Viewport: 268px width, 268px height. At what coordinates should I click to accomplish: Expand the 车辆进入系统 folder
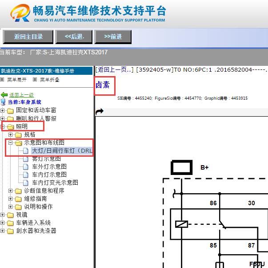pyautogui.click(x=2, y=223)
